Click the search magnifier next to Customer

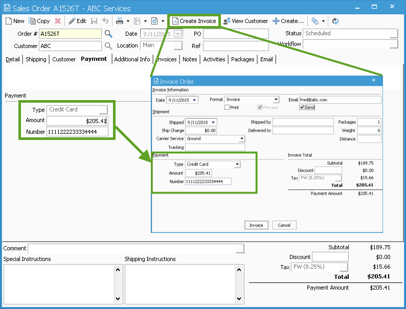[108, 46]
